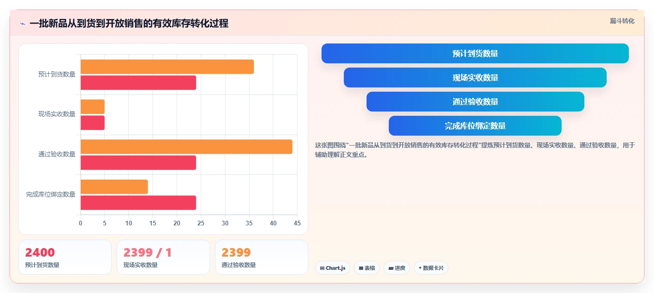Click the red bar for 通过验收数量

pyautogui.click(x=138, y=163)
